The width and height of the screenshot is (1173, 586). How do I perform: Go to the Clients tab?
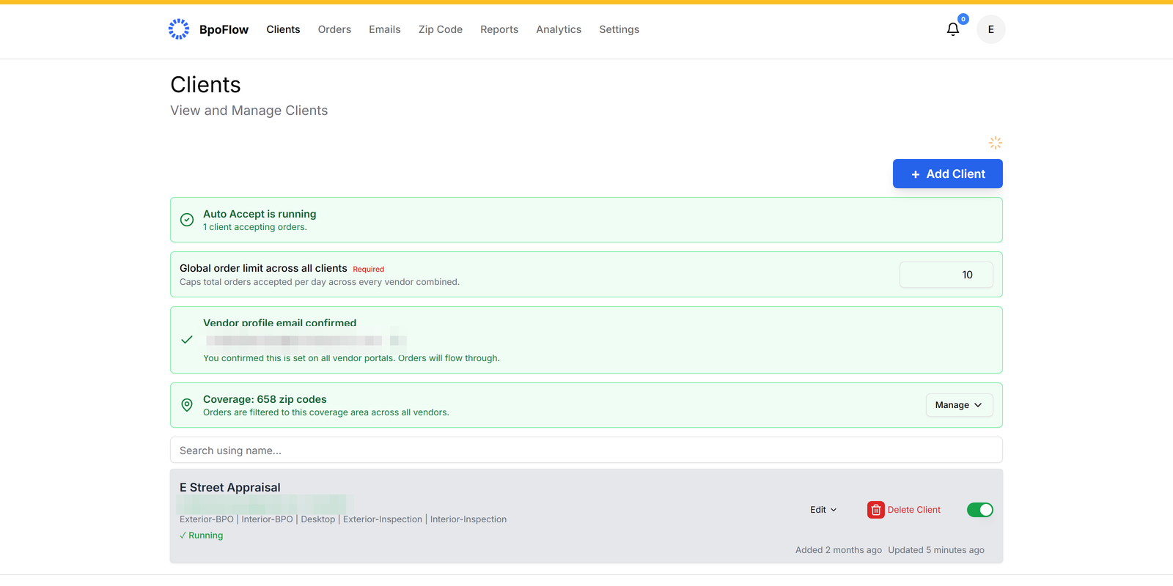283,29
